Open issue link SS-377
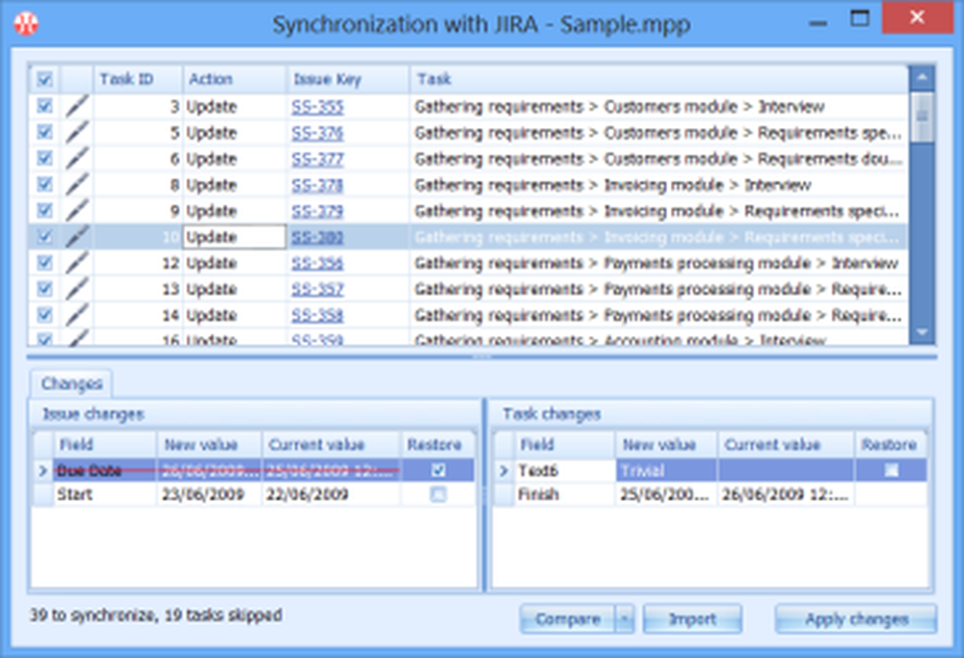Screen dimensions: 964x658 pyautogui.click(x=317, y=159)
